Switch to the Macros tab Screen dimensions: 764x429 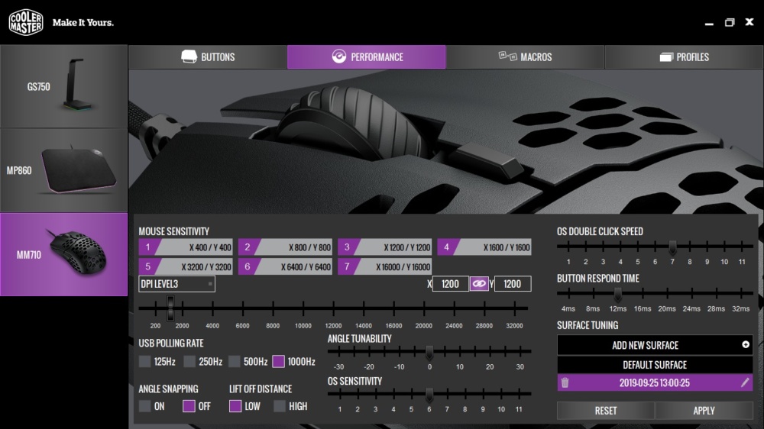(525, 57)
